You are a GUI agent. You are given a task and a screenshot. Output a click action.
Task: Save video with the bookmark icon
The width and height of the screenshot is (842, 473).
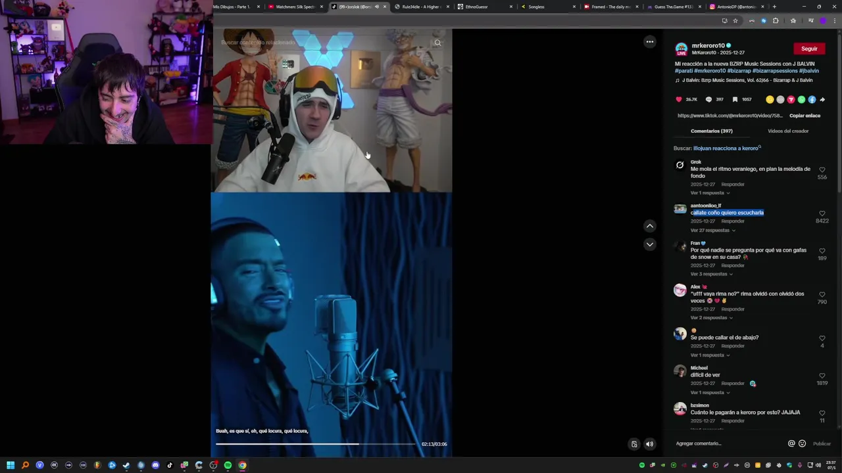(735, 100)
